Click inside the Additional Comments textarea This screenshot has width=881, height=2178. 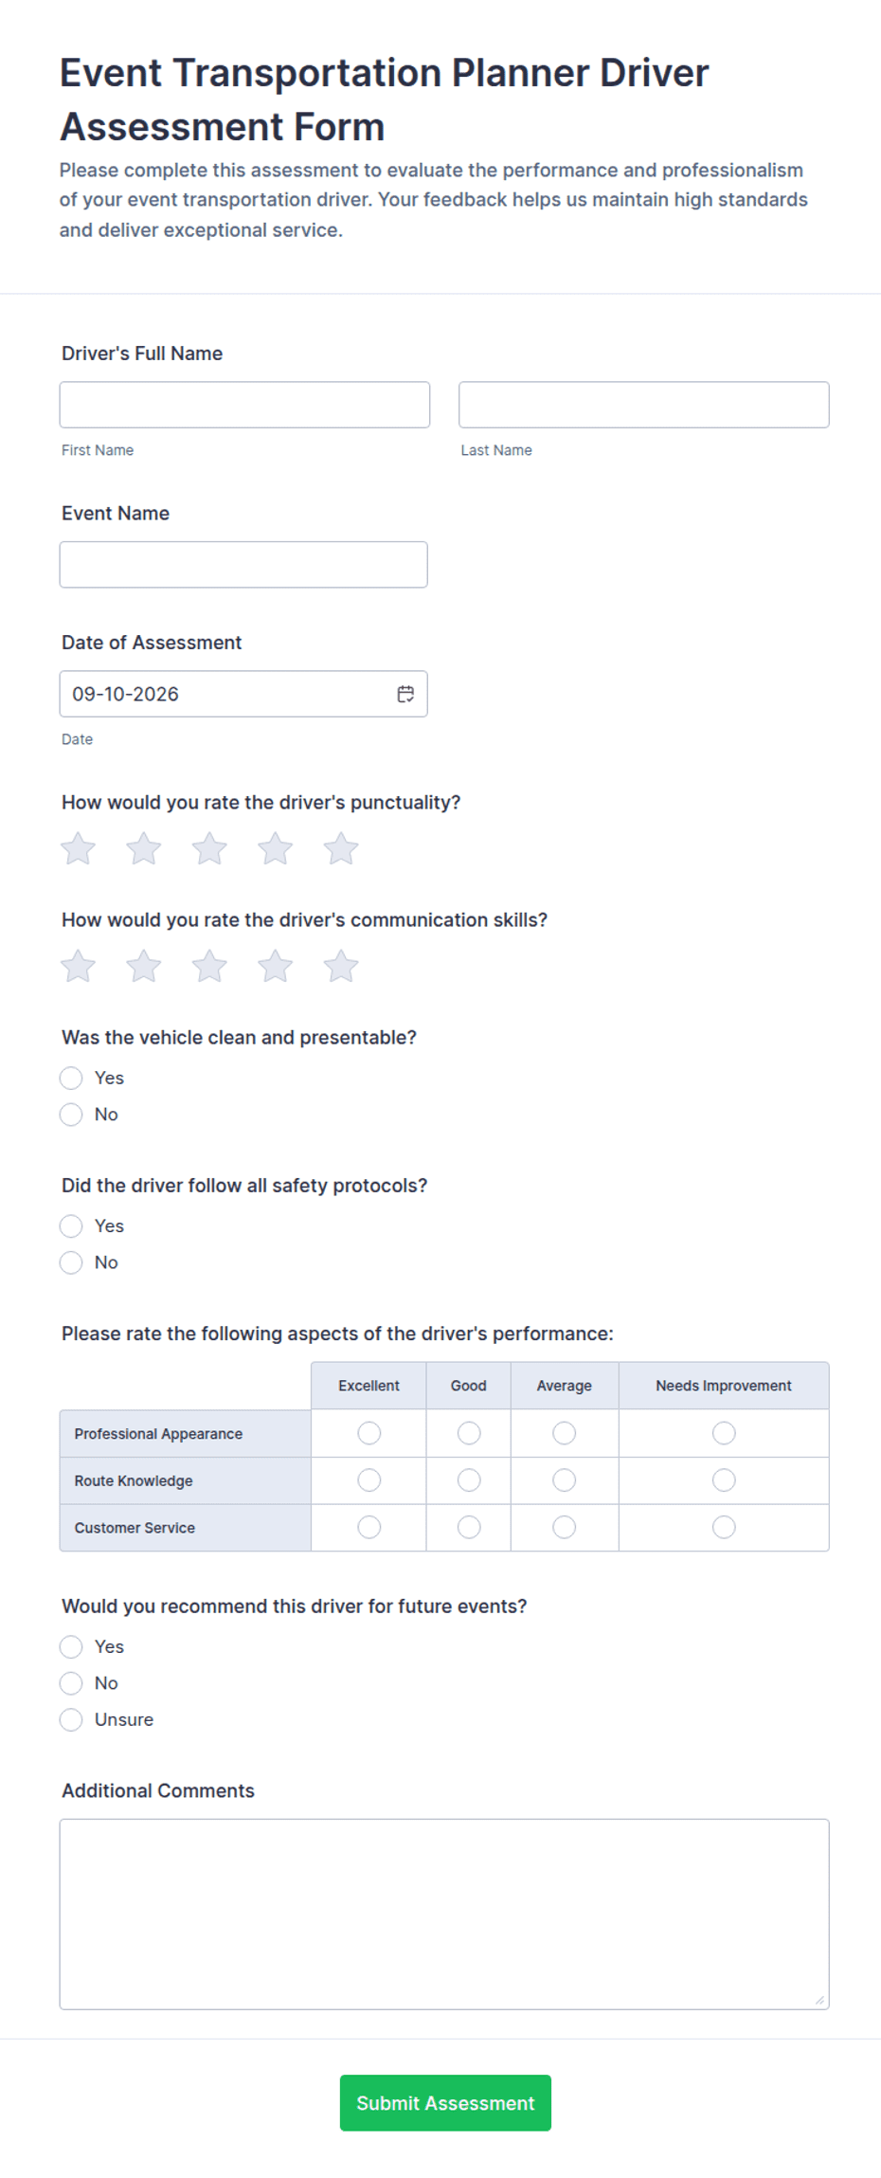[444, 1914]
